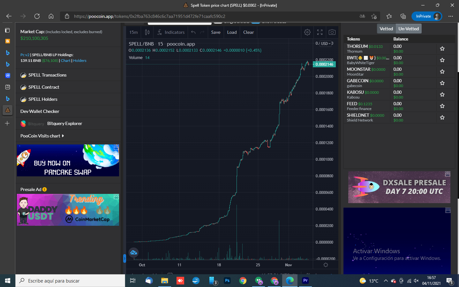Take a chart snapshot with camera icon
459x287 pixels.
[x=332, y=32]
